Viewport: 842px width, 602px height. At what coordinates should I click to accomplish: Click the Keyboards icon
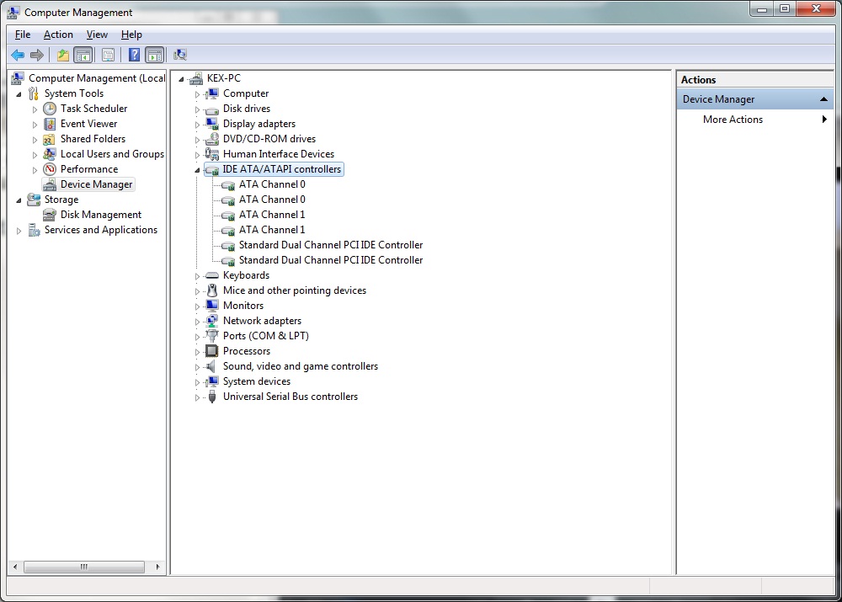click(x=212, y=275)
